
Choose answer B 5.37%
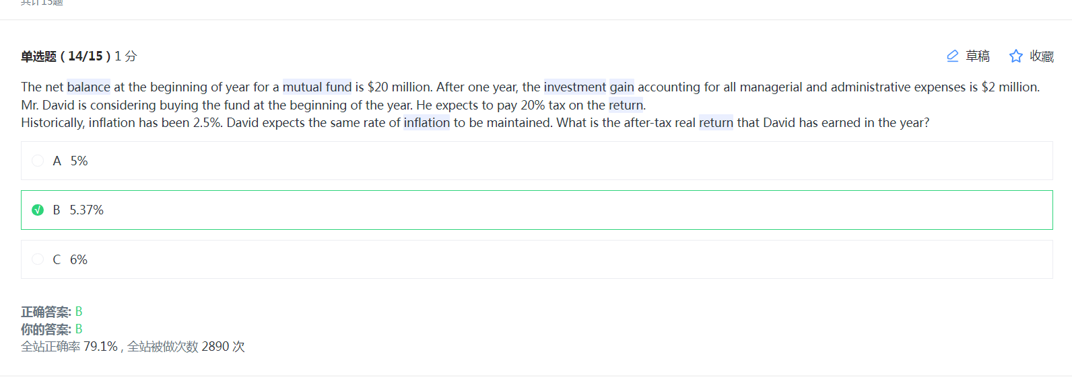(x=537, y=210)
